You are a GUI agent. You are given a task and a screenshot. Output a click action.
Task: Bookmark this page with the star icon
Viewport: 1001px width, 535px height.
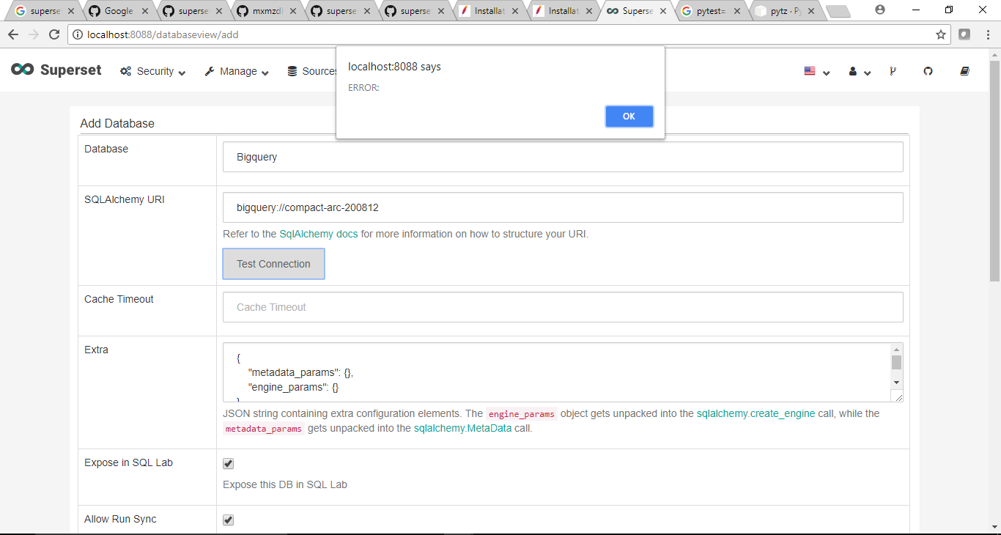tap(941, 34)
